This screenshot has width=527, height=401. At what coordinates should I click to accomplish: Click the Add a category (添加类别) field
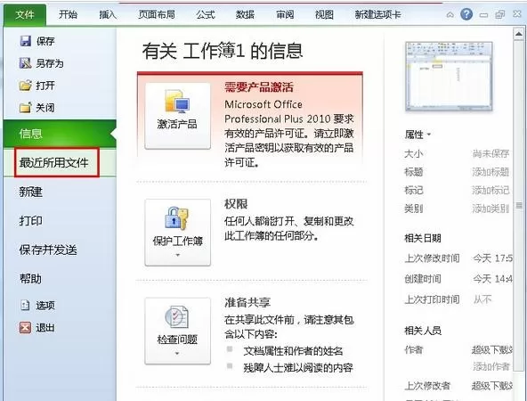coord(491,209)
